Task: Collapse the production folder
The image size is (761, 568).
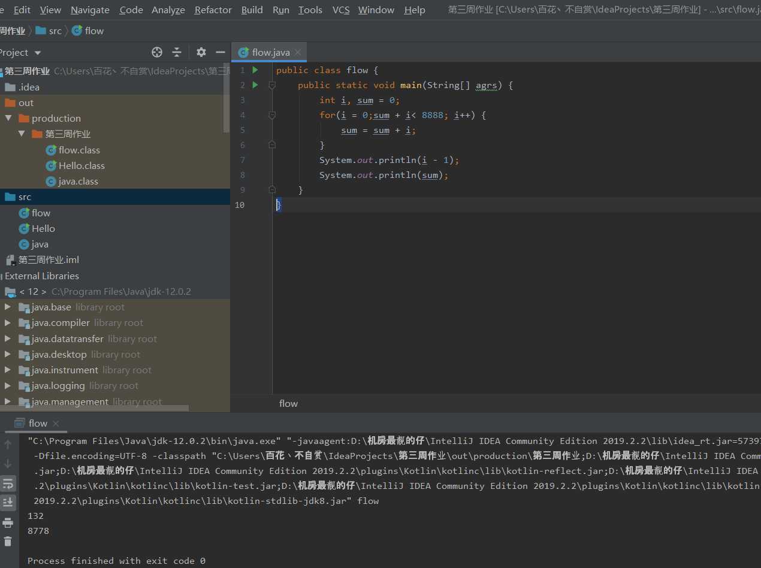Action: point(8,118)
